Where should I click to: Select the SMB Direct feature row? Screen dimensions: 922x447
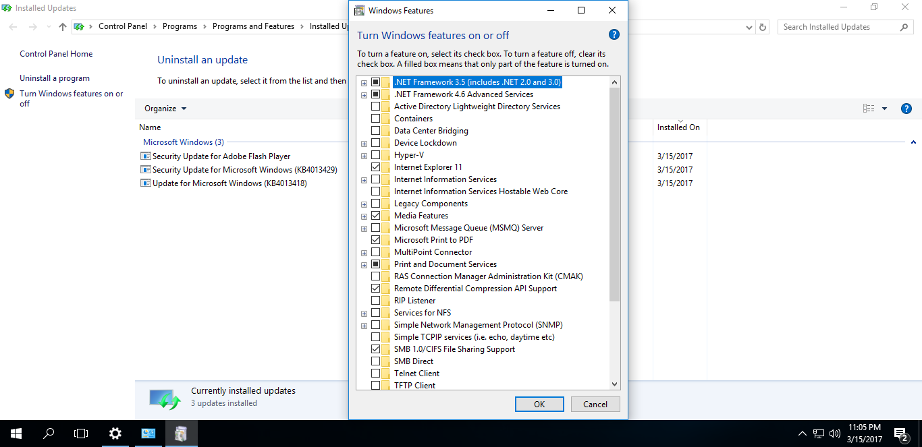pyautogui.click(x=414, y=361)
